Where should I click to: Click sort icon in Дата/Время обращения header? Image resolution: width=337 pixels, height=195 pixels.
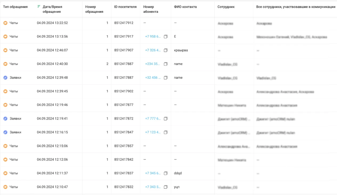click(x=39, y=7)
